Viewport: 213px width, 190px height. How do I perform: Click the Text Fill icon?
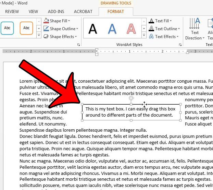pos(151,21)
